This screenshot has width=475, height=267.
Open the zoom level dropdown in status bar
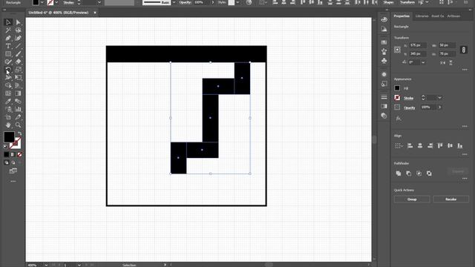pyautogui.click(x=46, y=265)
